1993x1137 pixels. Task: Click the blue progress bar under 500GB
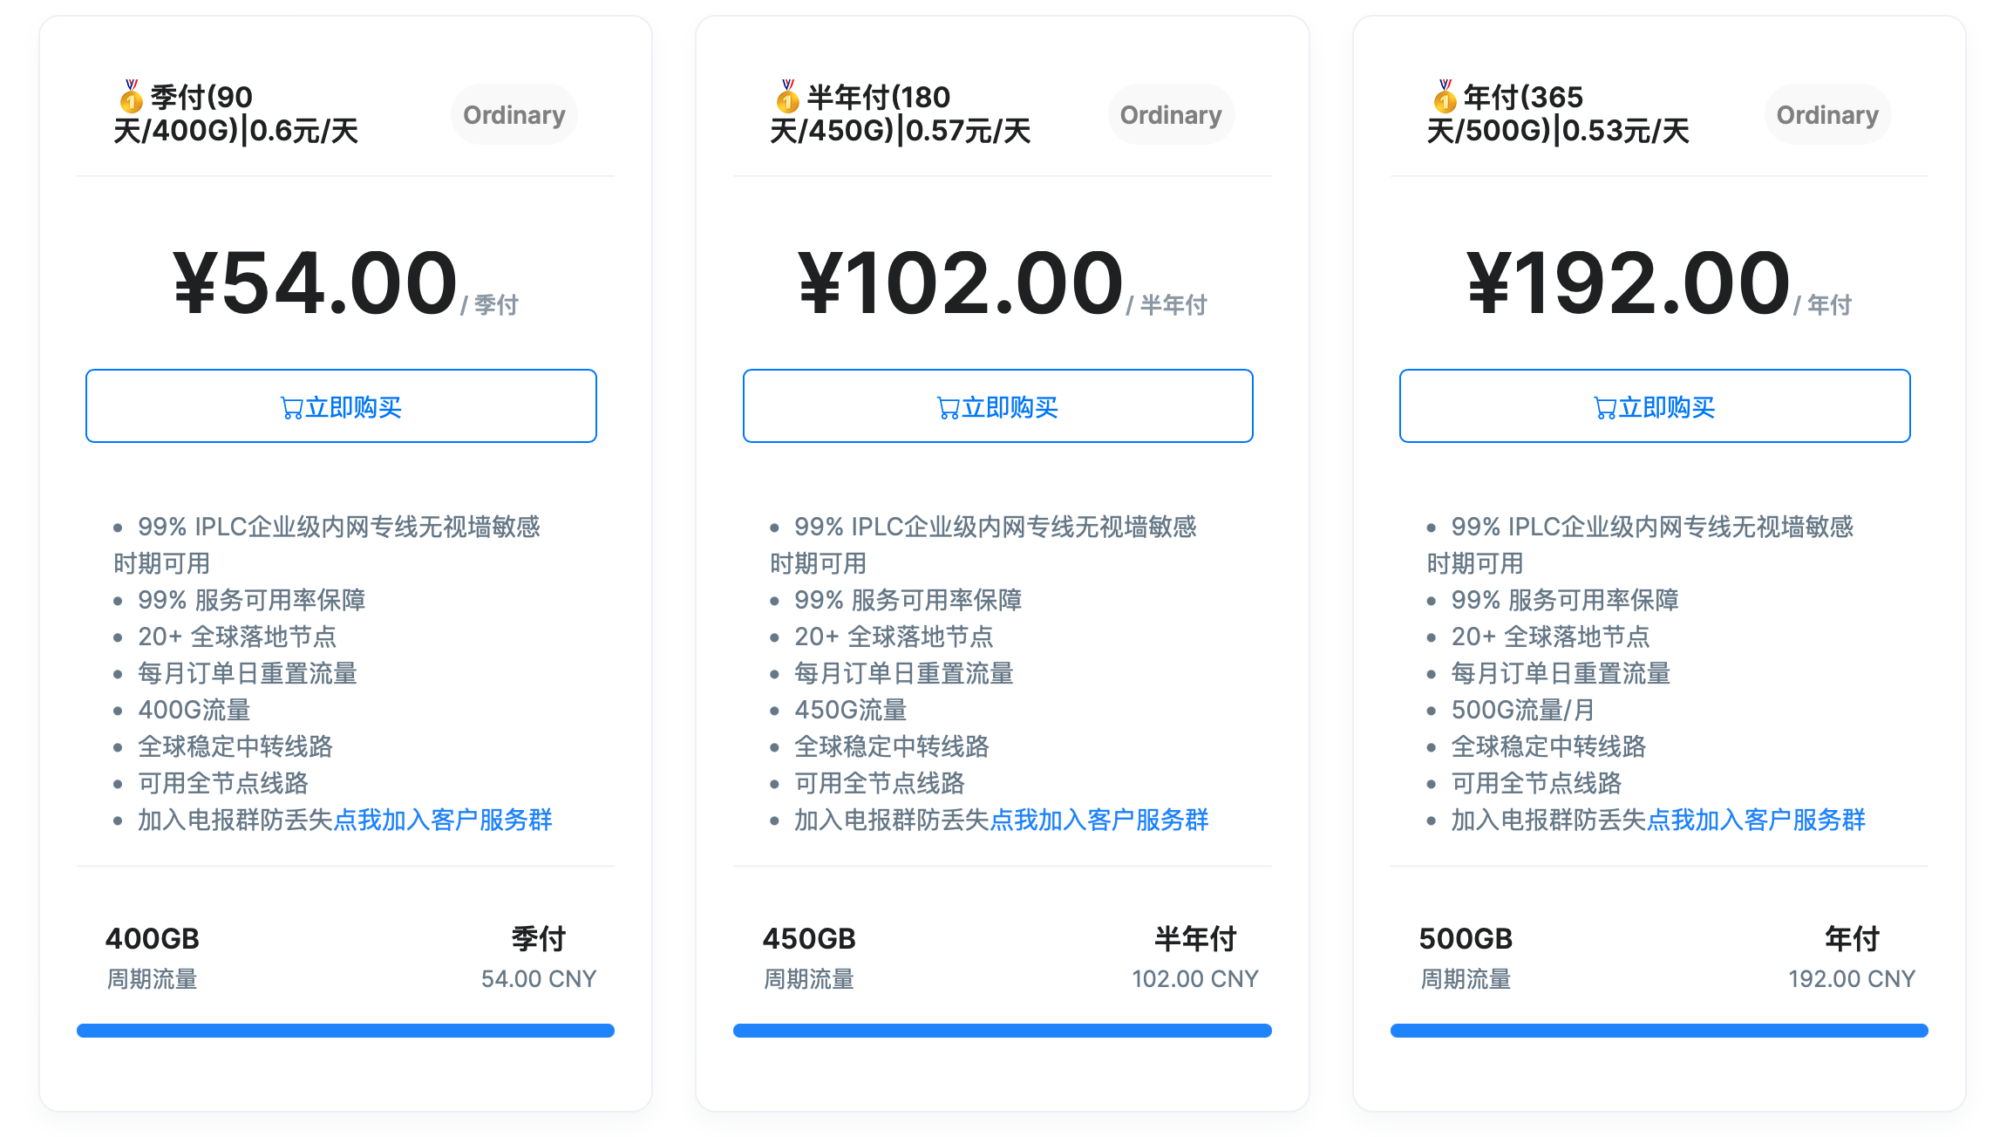click(x=1659, y=1031)
